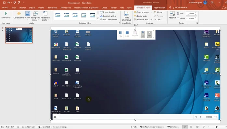Switch to Slide Sorter view icon
Image resolution: width=227 pixels, height=129 pixels.
coord(191,127)
